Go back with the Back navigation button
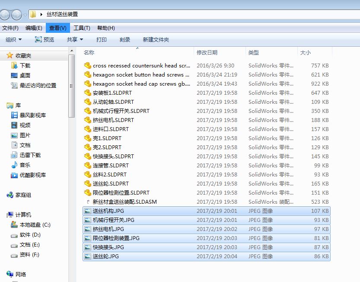 click(x=5, y=15)
